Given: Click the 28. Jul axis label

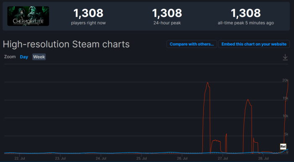Looking at the screenshot, I should pos(263,159).
